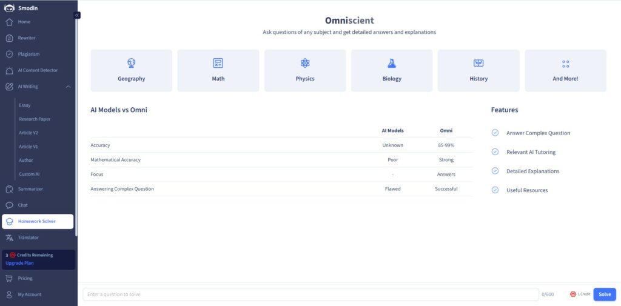Select Essay under AI Writing
This screenshot has width=621, height=306.
(24, 105)
